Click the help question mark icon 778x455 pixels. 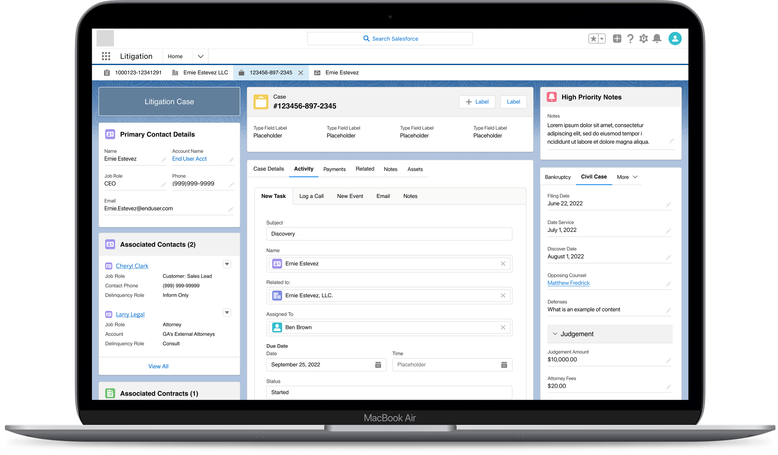(630, 39)
